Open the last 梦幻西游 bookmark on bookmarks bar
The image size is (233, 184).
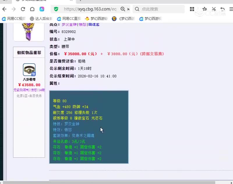click(x=150, y=19)
